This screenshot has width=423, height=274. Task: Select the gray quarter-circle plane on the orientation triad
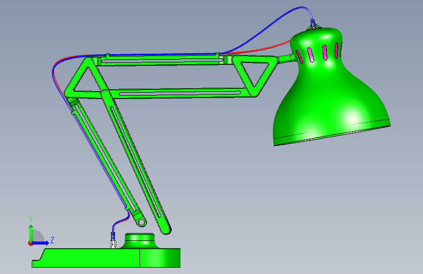[39, 235]
